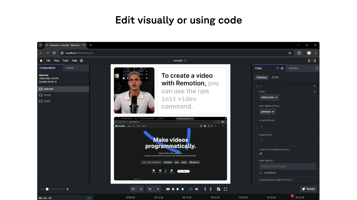Click the Render button
The image size is (357, 200).
pos(308,189)
